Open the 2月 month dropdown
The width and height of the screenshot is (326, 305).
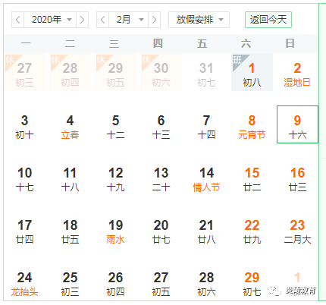tap(128, 20)
